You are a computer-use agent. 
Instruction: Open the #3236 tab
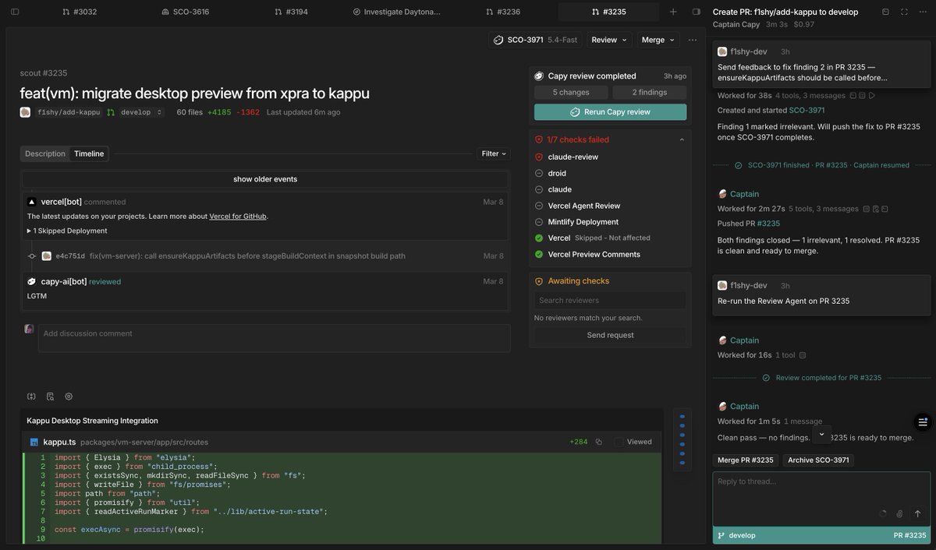(x=503, y=12)
